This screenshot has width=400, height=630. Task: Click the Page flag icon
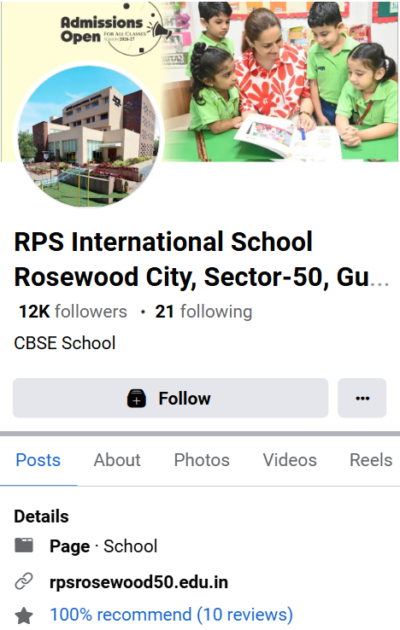(24, 545)
